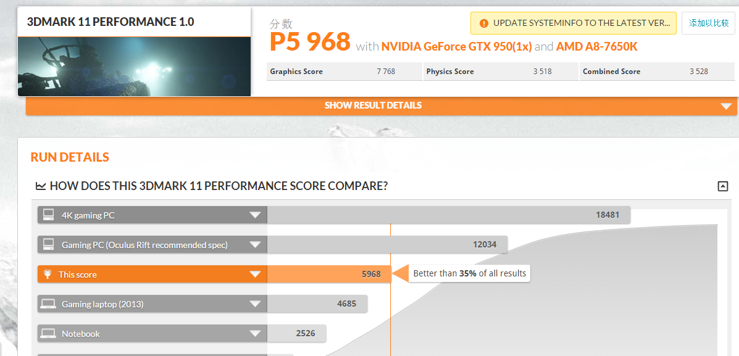
Task: Click the monitor icon beside Gaming PC Oculus Rift
Action: [x=48, y=245]
